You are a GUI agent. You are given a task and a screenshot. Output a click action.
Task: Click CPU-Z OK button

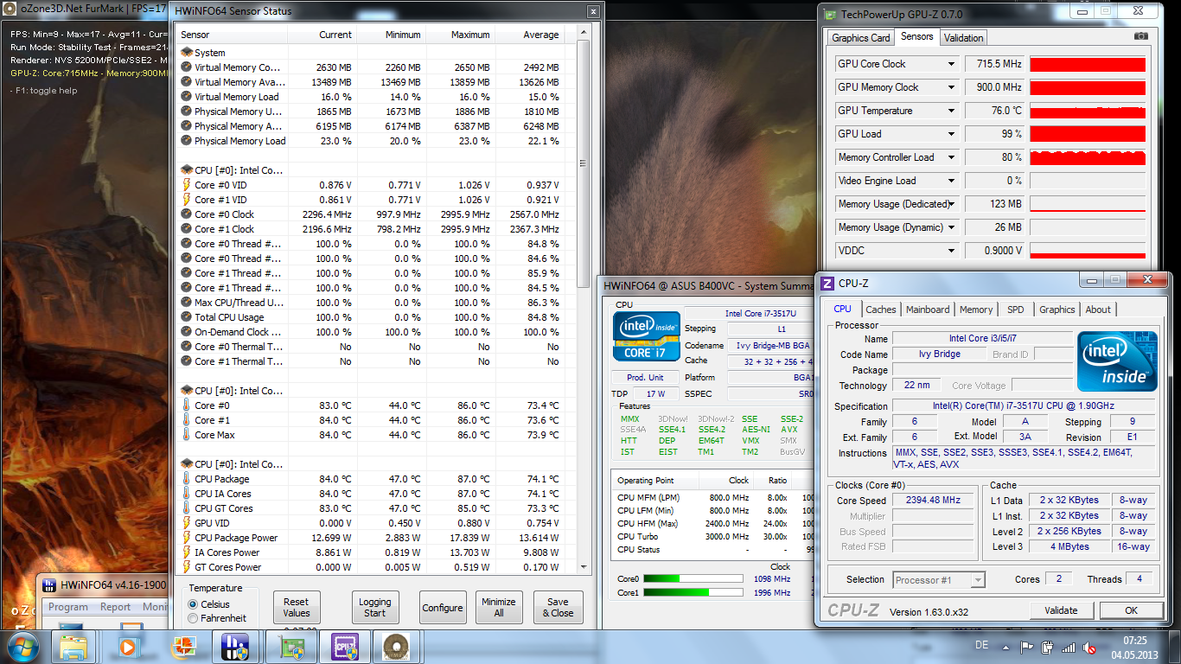[1131, 610]
